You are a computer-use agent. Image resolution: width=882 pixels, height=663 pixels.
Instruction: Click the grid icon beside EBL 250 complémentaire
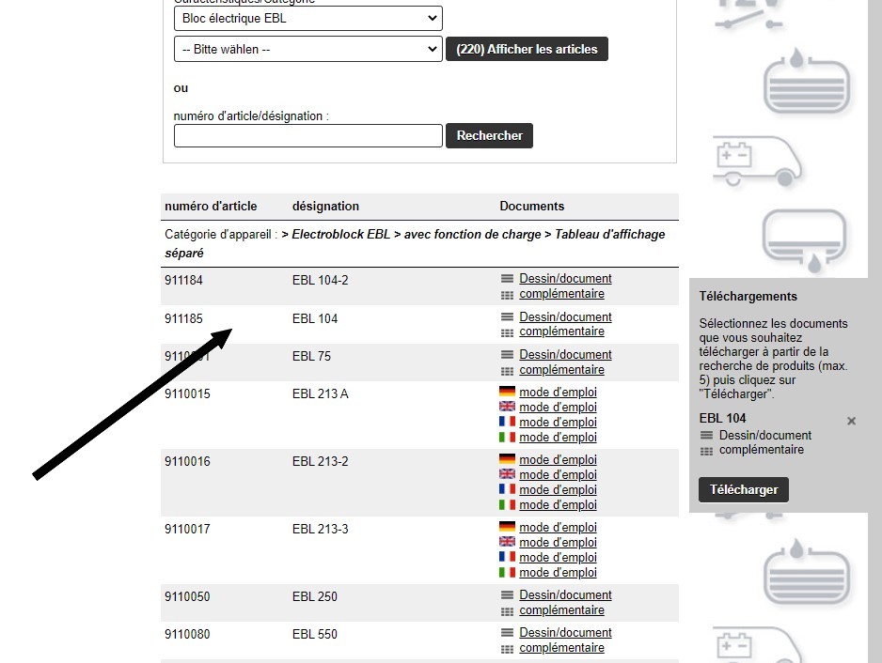click(507, 611)
